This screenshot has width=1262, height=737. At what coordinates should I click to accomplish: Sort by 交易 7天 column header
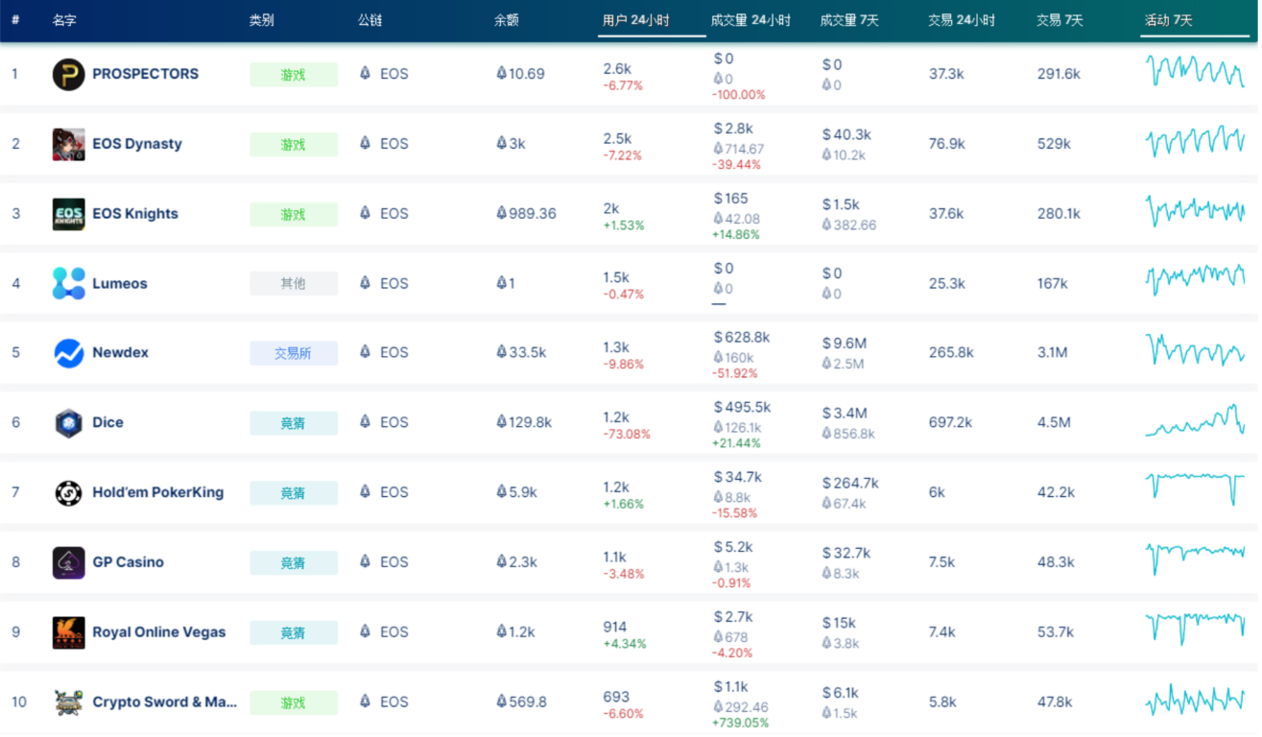1060,20
